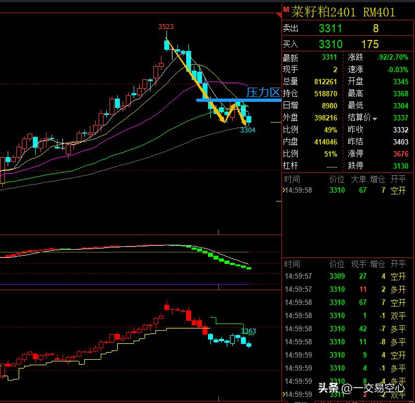Image resolution: width=415 pixels, height=403 pixels.
Task: Click the 卖出 ask price 3311
Action: click(x=330, y=29)
